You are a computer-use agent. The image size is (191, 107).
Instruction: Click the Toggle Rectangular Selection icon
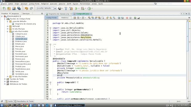click(103, 18)
